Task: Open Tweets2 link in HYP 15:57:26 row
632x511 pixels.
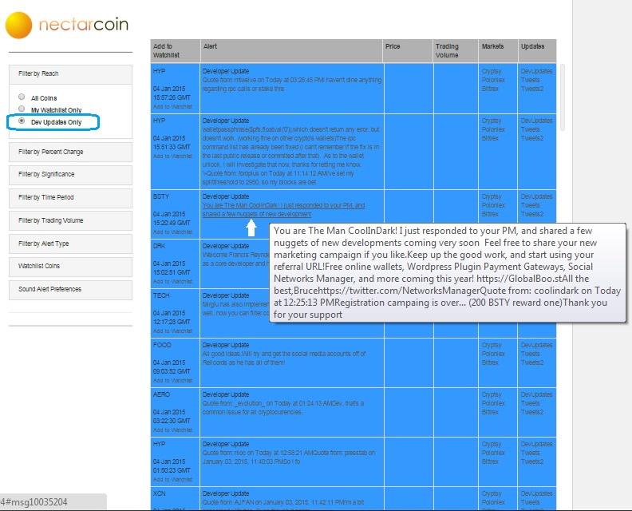Action: click(532, 89)
